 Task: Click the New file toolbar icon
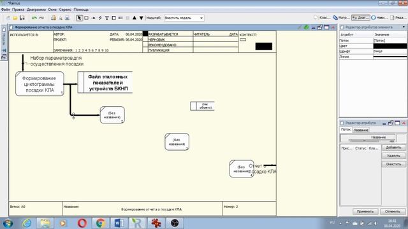click(x=8, y=18)
